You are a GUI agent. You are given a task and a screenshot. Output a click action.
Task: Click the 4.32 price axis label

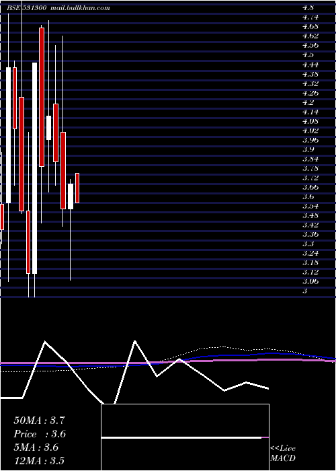pyautogui.click(x=310, y=83)
